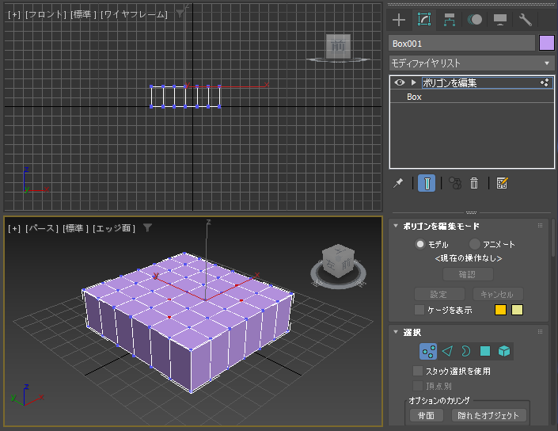Enable the ケージを表示 checkbox
The width and height of the screenshot is (558, 431).
coord(419,310)
